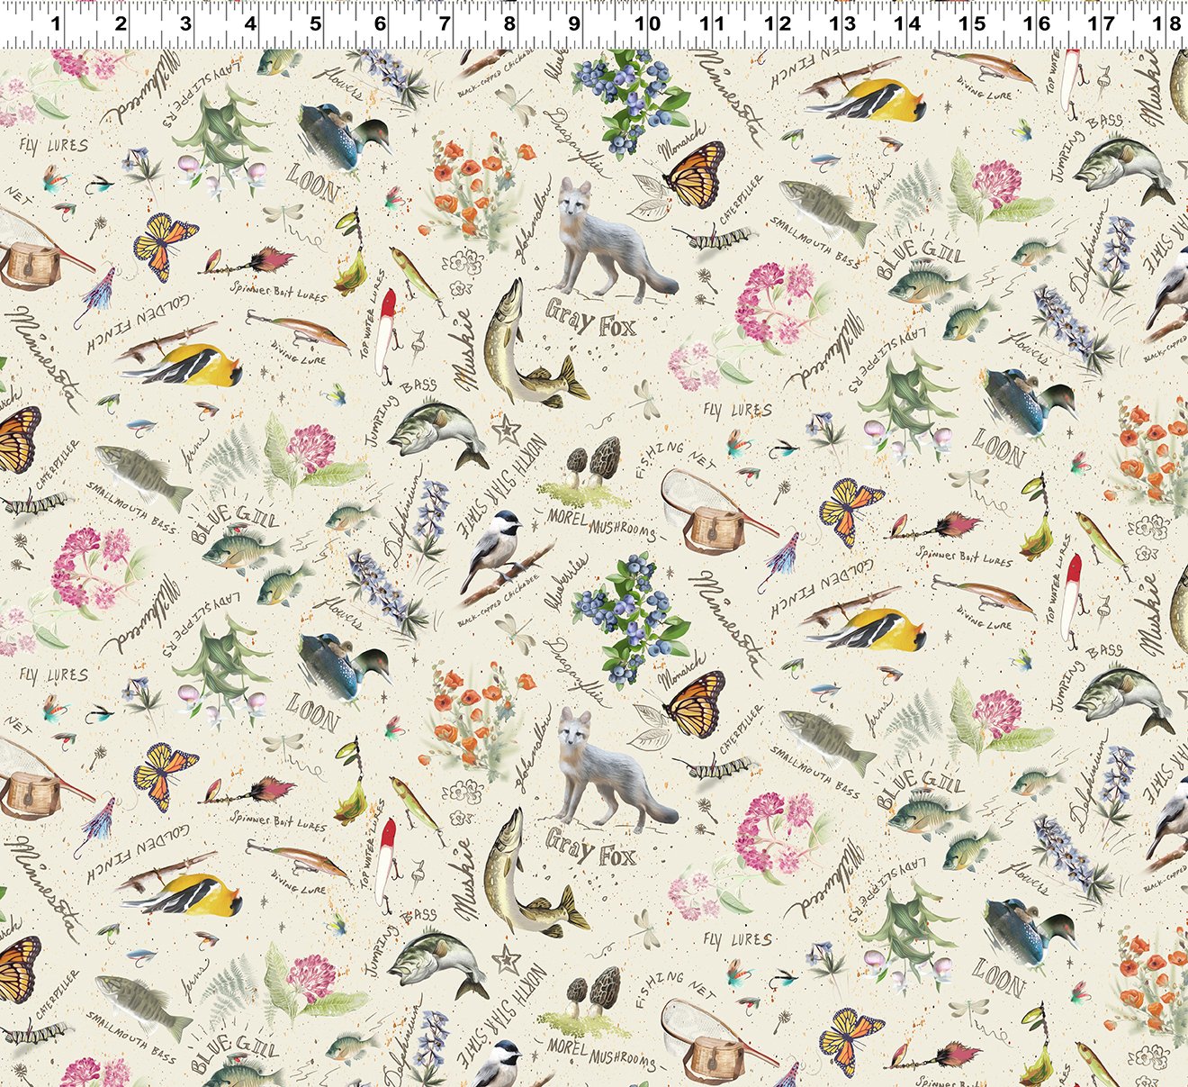The height and width of the screenshot is (1087, 1188).
Task: Click the number 5 on the ruler
Action: coord(315,23)
